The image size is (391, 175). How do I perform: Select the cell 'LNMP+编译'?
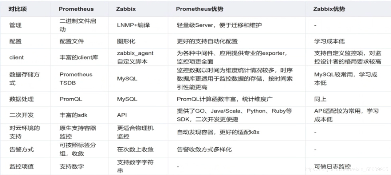pyautogui.click(x=133, y=25)
